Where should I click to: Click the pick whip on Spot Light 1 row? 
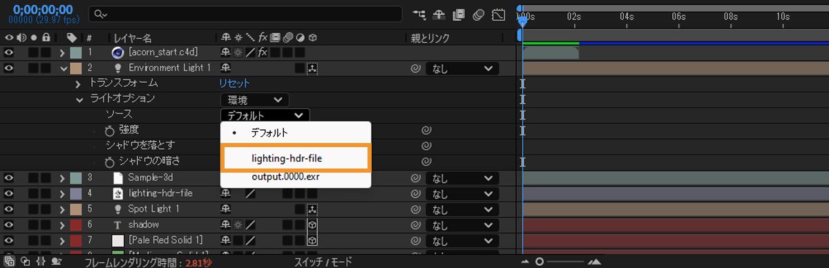coord(416,209)
